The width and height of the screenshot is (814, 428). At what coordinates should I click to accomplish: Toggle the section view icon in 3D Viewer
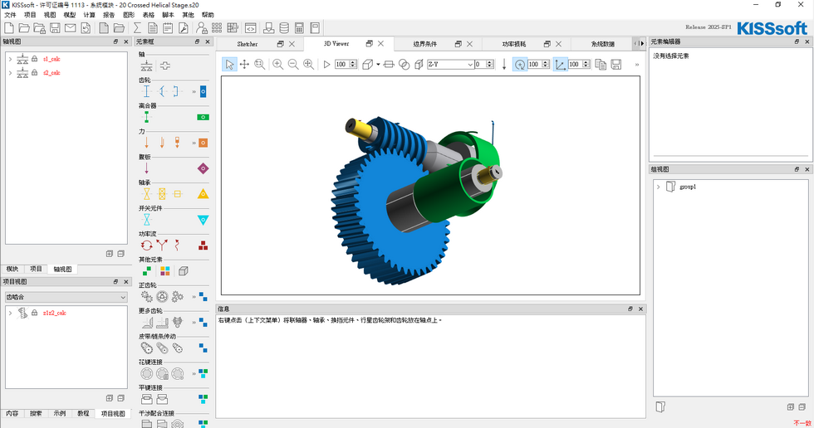[x=389, y=64]
